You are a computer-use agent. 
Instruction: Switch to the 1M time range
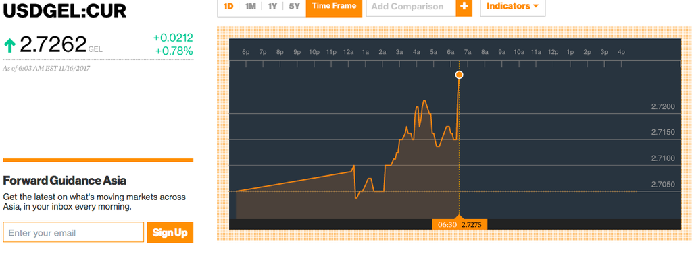pyautogui.click(x=250, y=7)
